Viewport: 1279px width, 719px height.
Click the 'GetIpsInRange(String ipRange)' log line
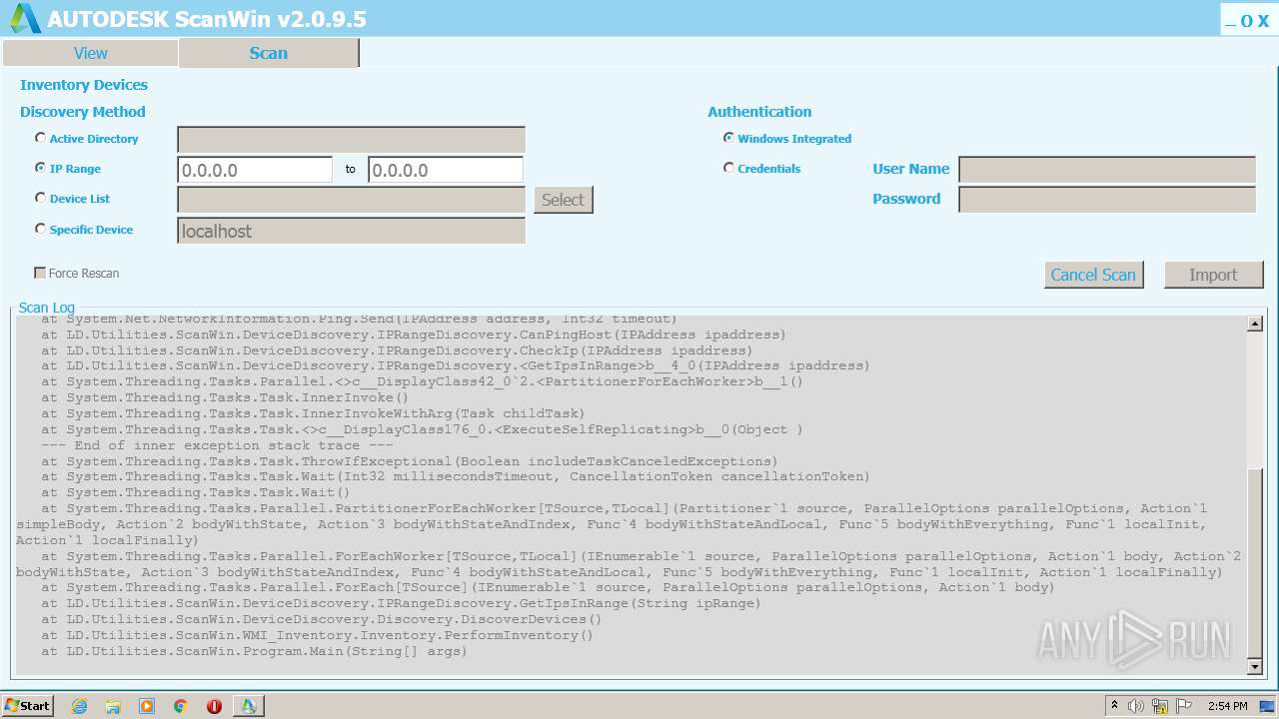click(401, 603)
